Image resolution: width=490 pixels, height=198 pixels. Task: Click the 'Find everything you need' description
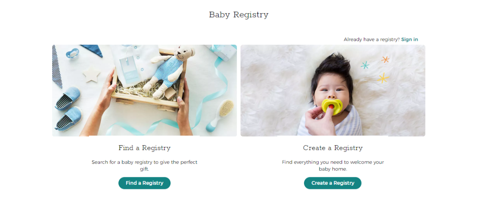(x=333, y=165)
